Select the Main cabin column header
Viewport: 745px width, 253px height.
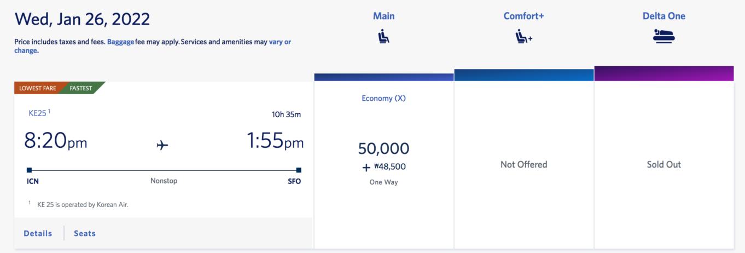coord(384,16)
